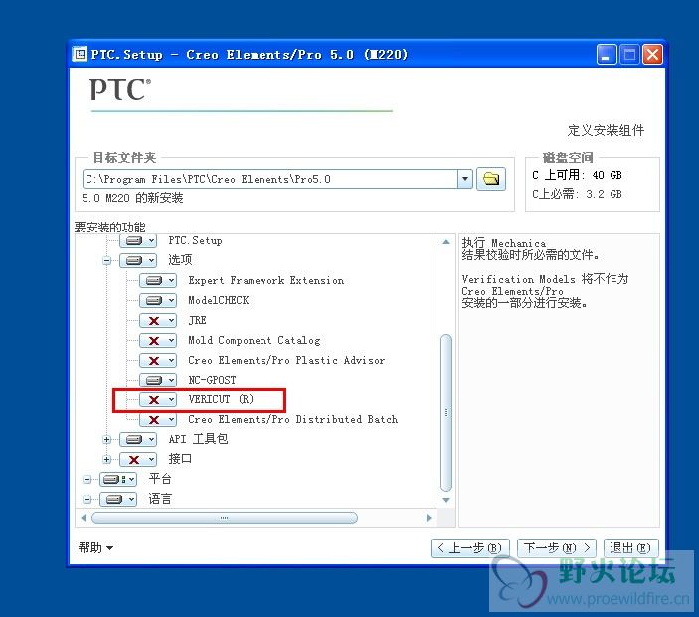Screen dimensions: 699x617
Task: Select the 接口 tree label
Action: pos(180,459)
